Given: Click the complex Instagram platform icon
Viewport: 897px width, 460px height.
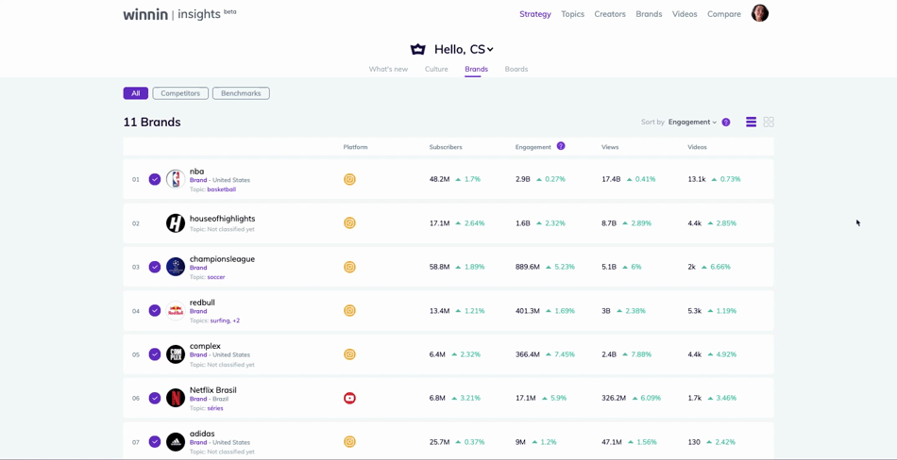Looking at the screenshot, I should pyautogui.click(x=349, y=354).
